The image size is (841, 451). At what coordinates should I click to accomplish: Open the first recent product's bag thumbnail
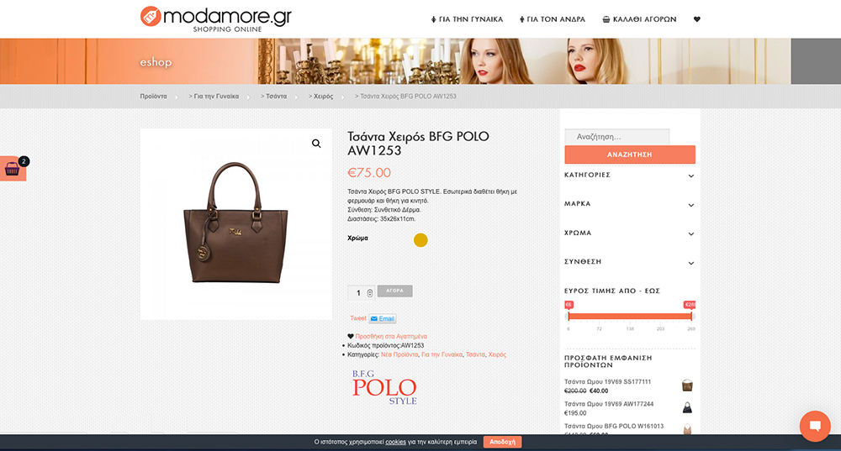(687, 385)
